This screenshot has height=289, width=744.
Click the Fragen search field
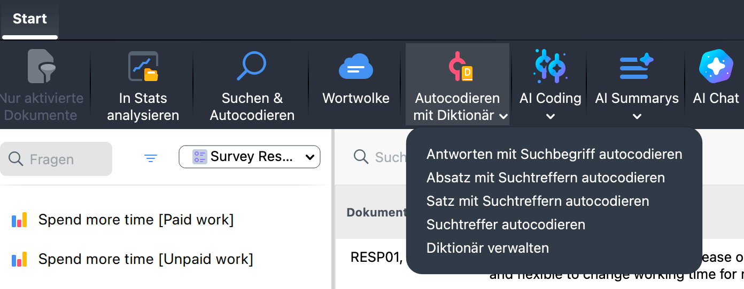pos(56,159)
